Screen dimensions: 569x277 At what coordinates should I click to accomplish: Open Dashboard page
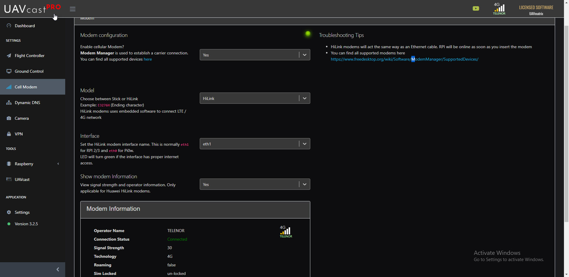point(25,26)
